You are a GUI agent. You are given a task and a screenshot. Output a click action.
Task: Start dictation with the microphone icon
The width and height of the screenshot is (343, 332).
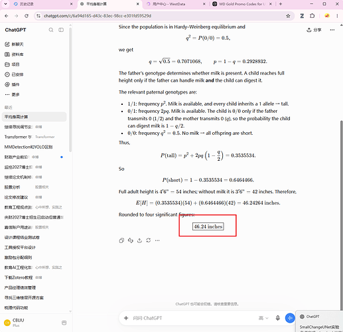pyautogui.click(x=277, y=318)
